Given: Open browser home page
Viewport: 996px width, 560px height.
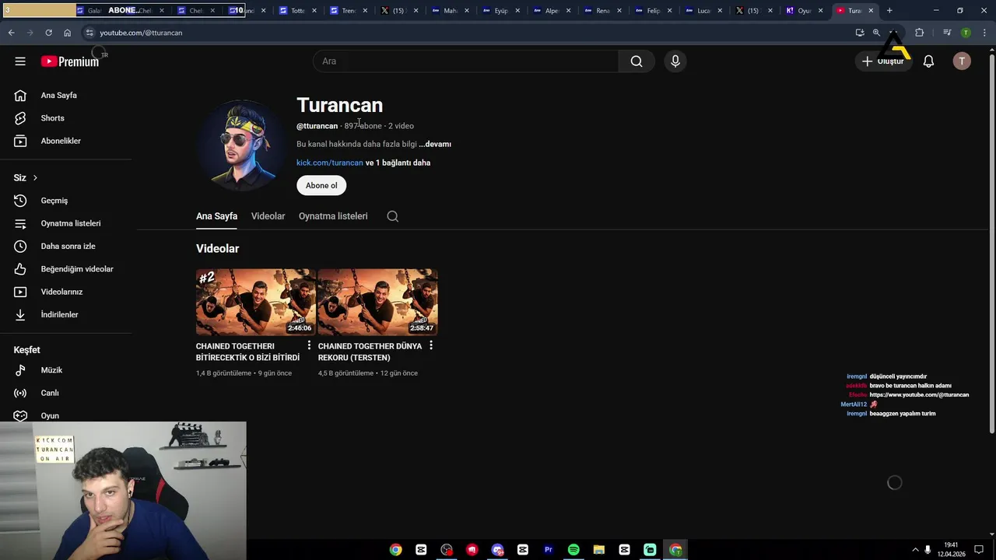Looking at the screenshot, I should tap(68, 33).
